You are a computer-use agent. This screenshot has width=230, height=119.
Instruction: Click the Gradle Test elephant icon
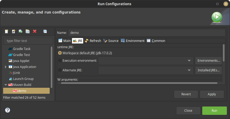point(10,55)
